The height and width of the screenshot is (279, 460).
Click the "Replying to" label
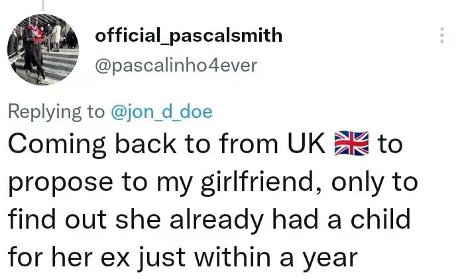(x=55, y=111)
